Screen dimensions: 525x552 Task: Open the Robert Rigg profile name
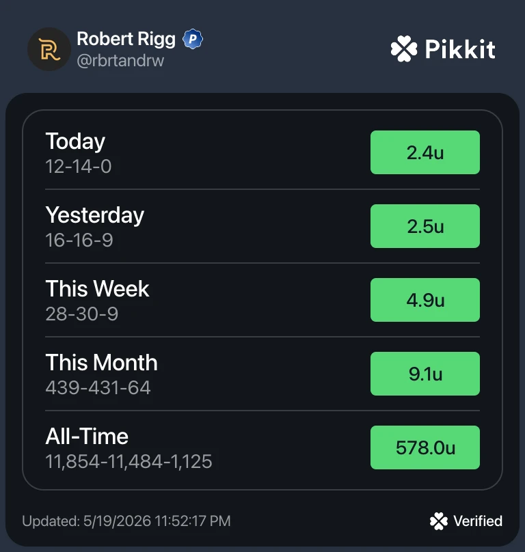click(126, 39)
